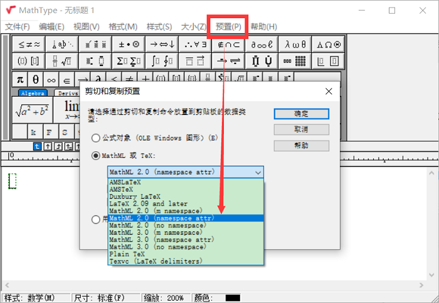Screen dimensions: 439x303
Task: Open the uppercase Greek palette (ΛΩ)
Action: pos(328,45)
